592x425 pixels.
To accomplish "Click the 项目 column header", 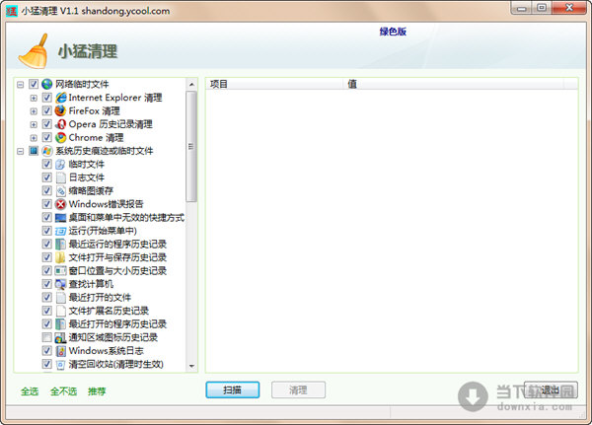I will pyautogui.click(x=274, y=84).
